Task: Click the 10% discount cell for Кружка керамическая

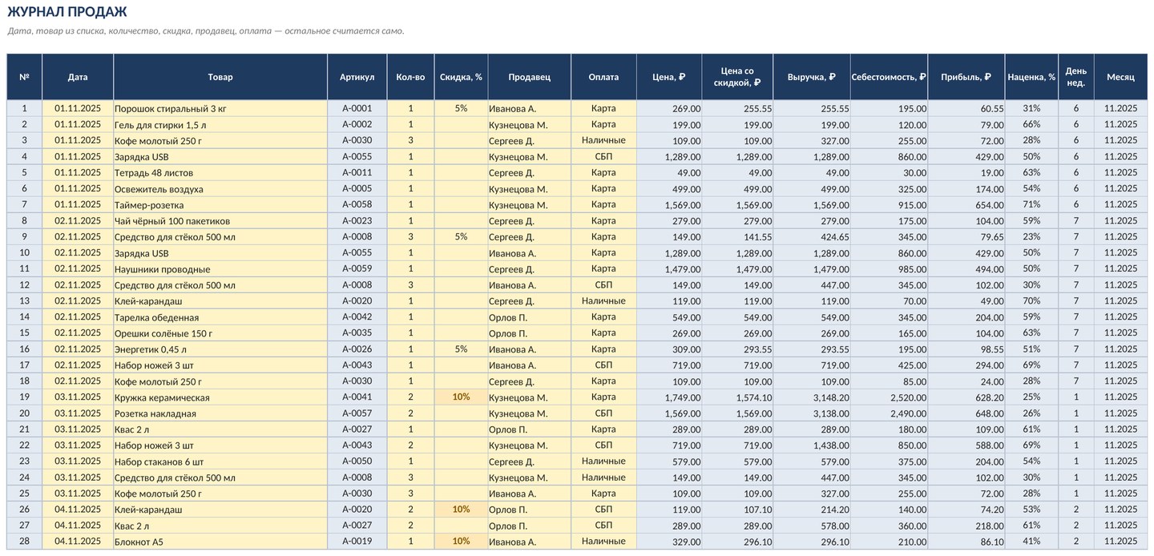Action: pyautogui.click(x=461, y=397)
